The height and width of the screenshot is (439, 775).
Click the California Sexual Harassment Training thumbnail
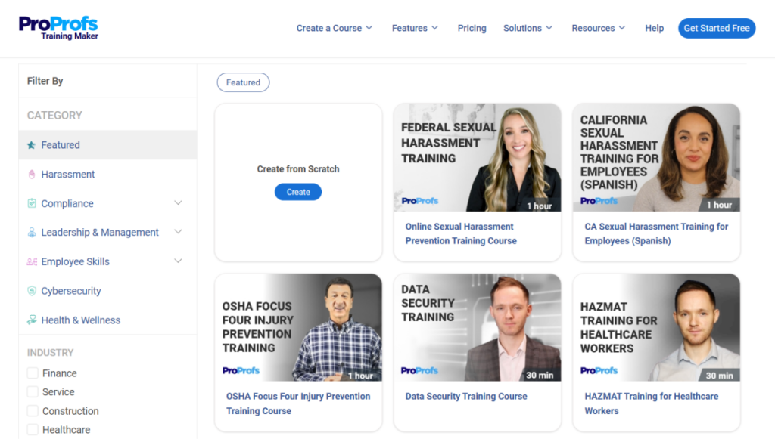pyautogui.click(x=656, y=157)
